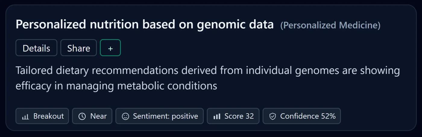Click '52%' in the Confidence badge
The image size is (422, 137).
pyautogui.click(x=328, y=116)
